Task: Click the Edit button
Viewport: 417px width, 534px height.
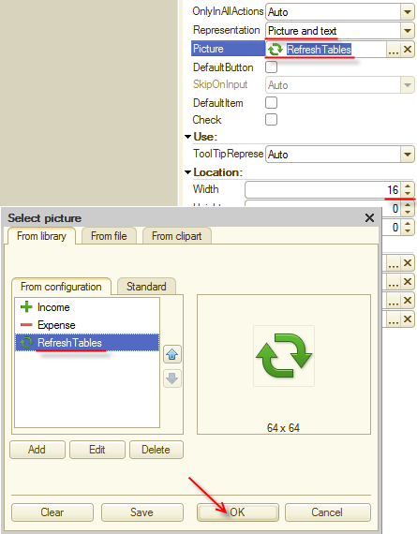Action: pyautogui.click(x=97, y=450)
